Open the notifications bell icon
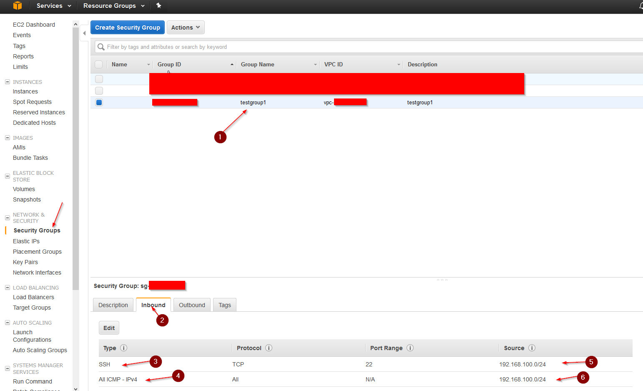Screen dimensions: 643x391 pyautogui.click(x=641, y=6)
